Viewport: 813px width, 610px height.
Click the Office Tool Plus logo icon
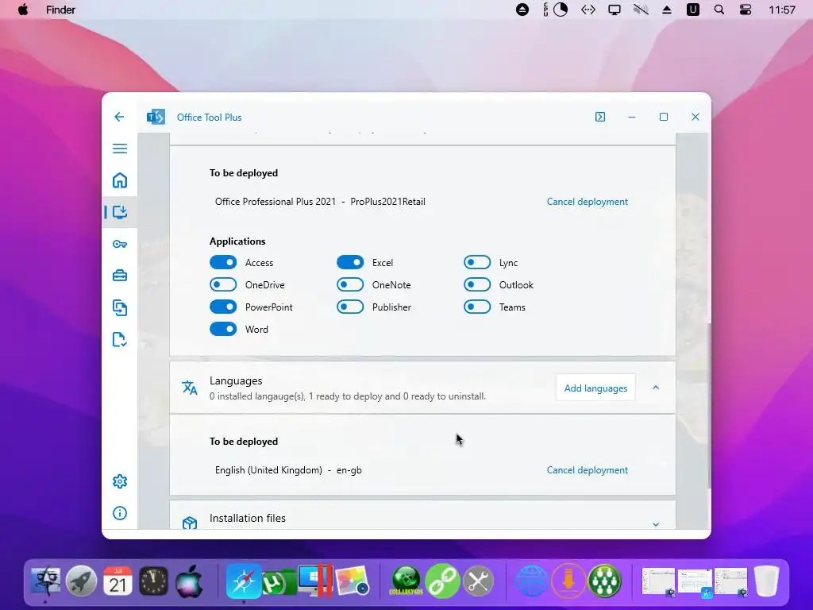click(x=156, y=118)
